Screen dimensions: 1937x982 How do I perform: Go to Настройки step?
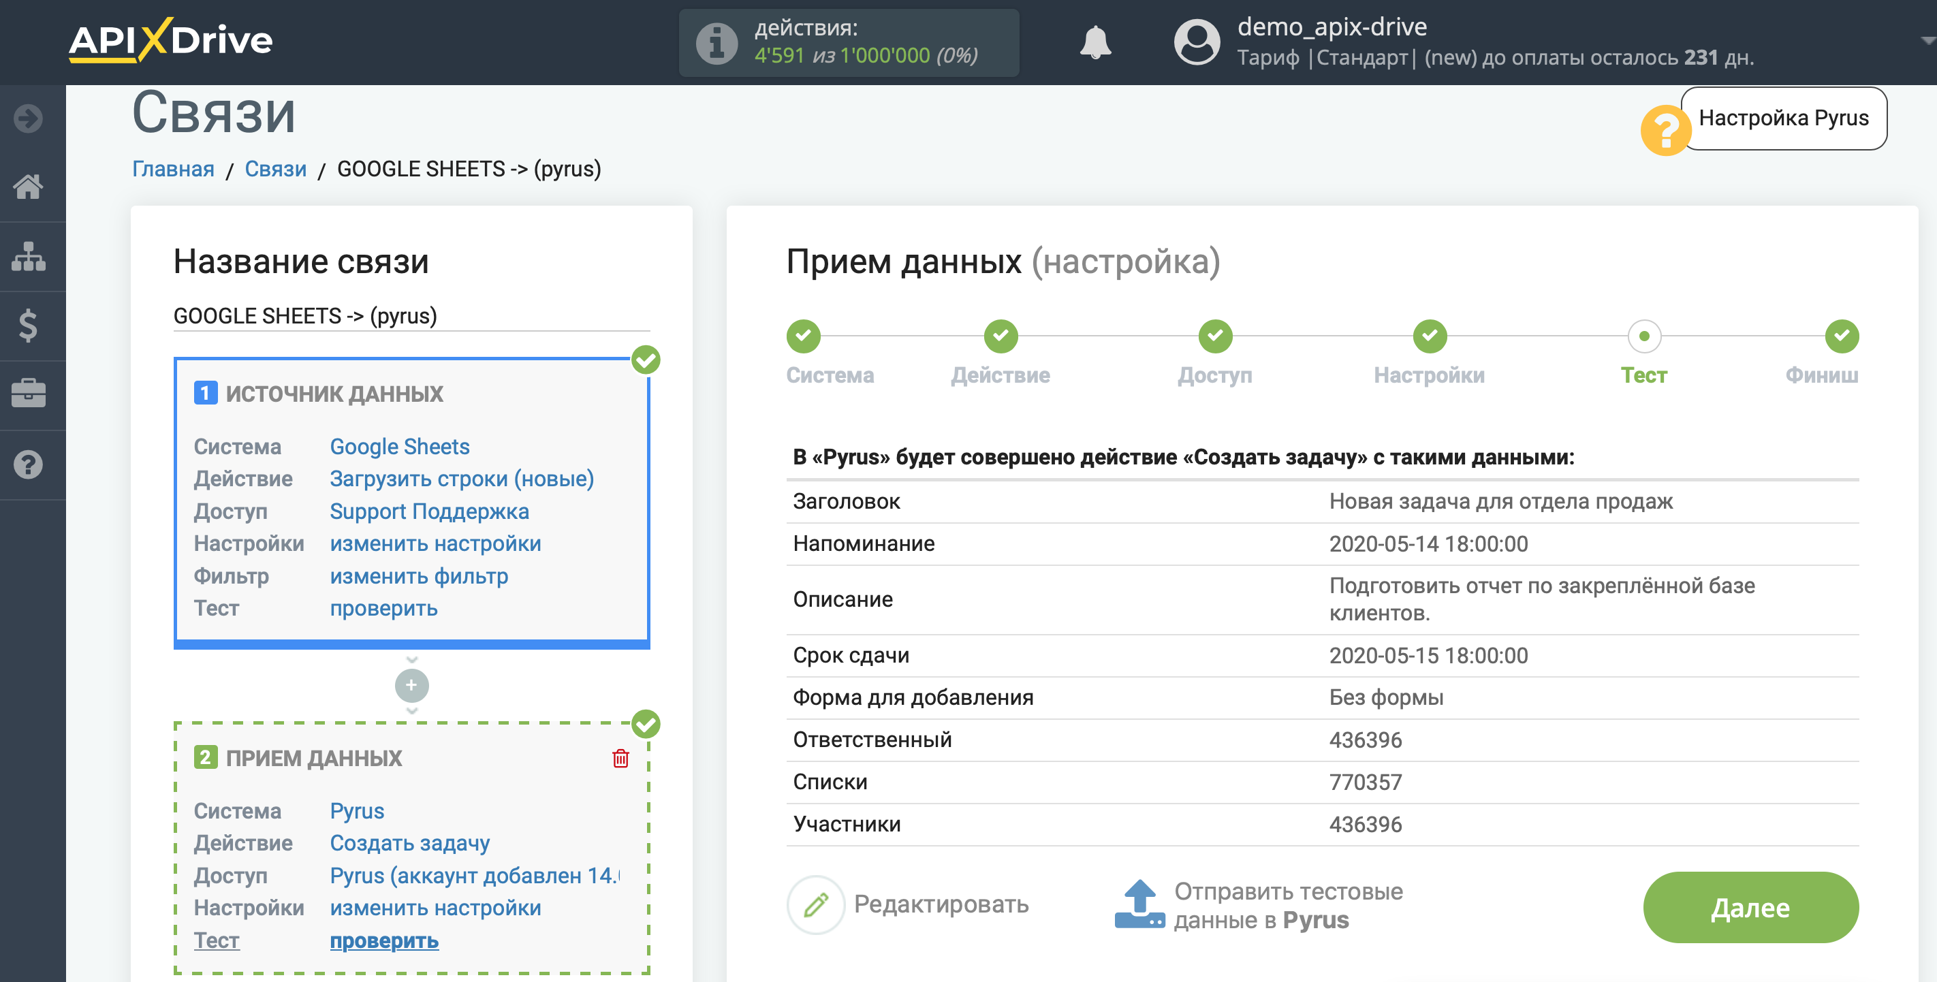1429,375
